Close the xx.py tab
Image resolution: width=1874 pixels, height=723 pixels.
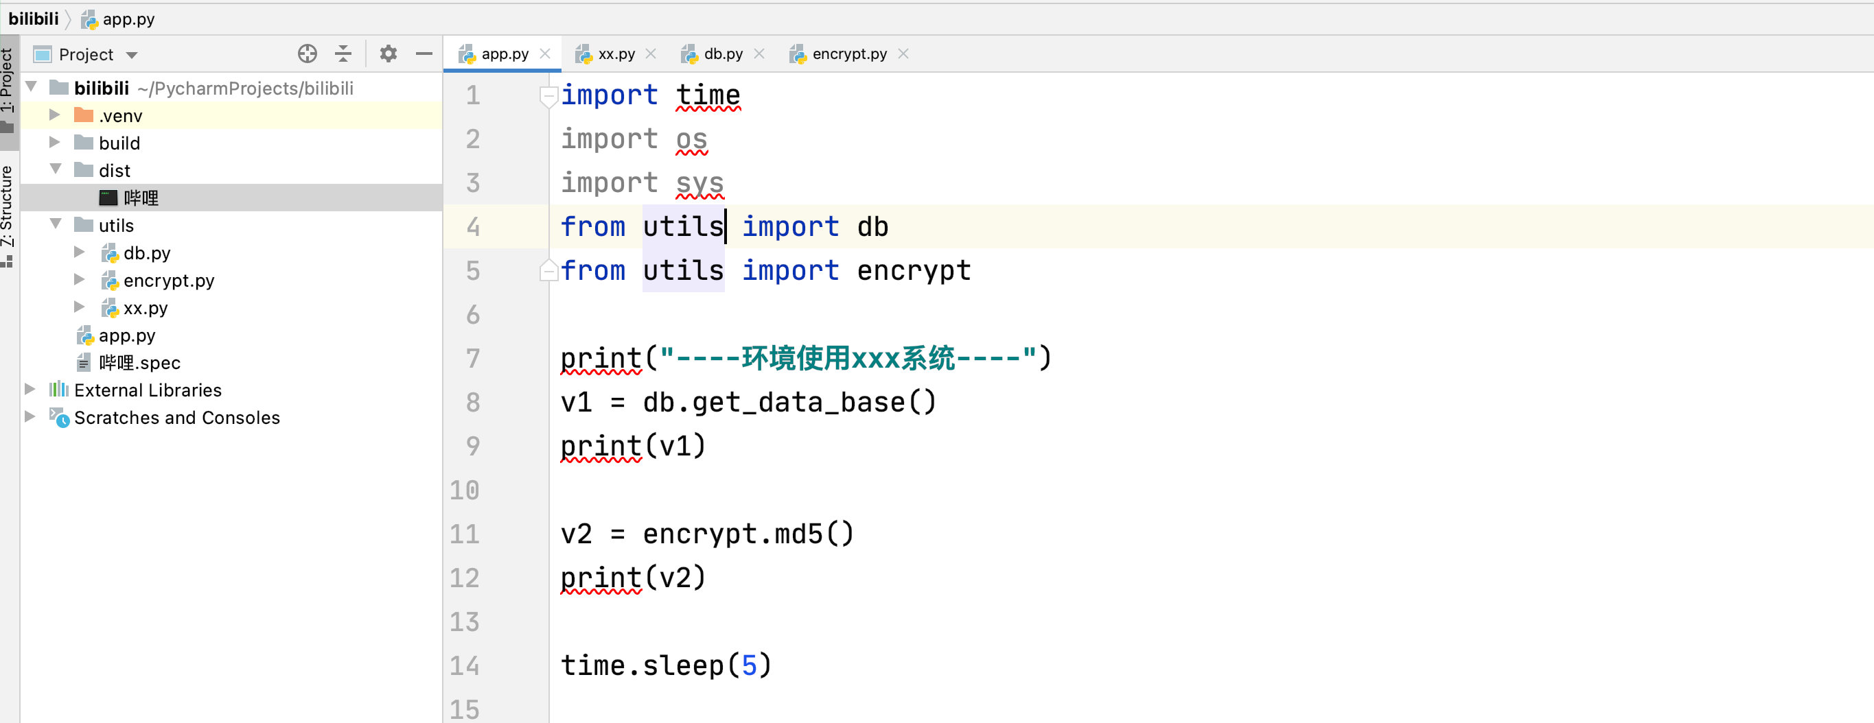pyautogui.click(x=651, y=54)
